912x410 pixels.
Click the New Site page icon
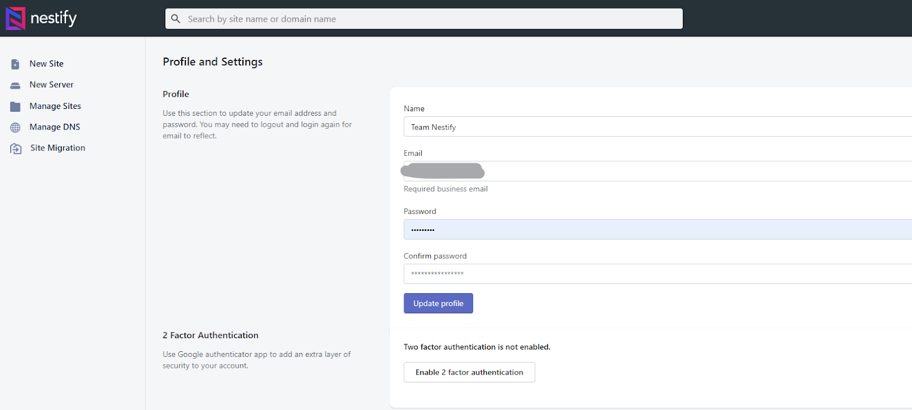(15, 64)
